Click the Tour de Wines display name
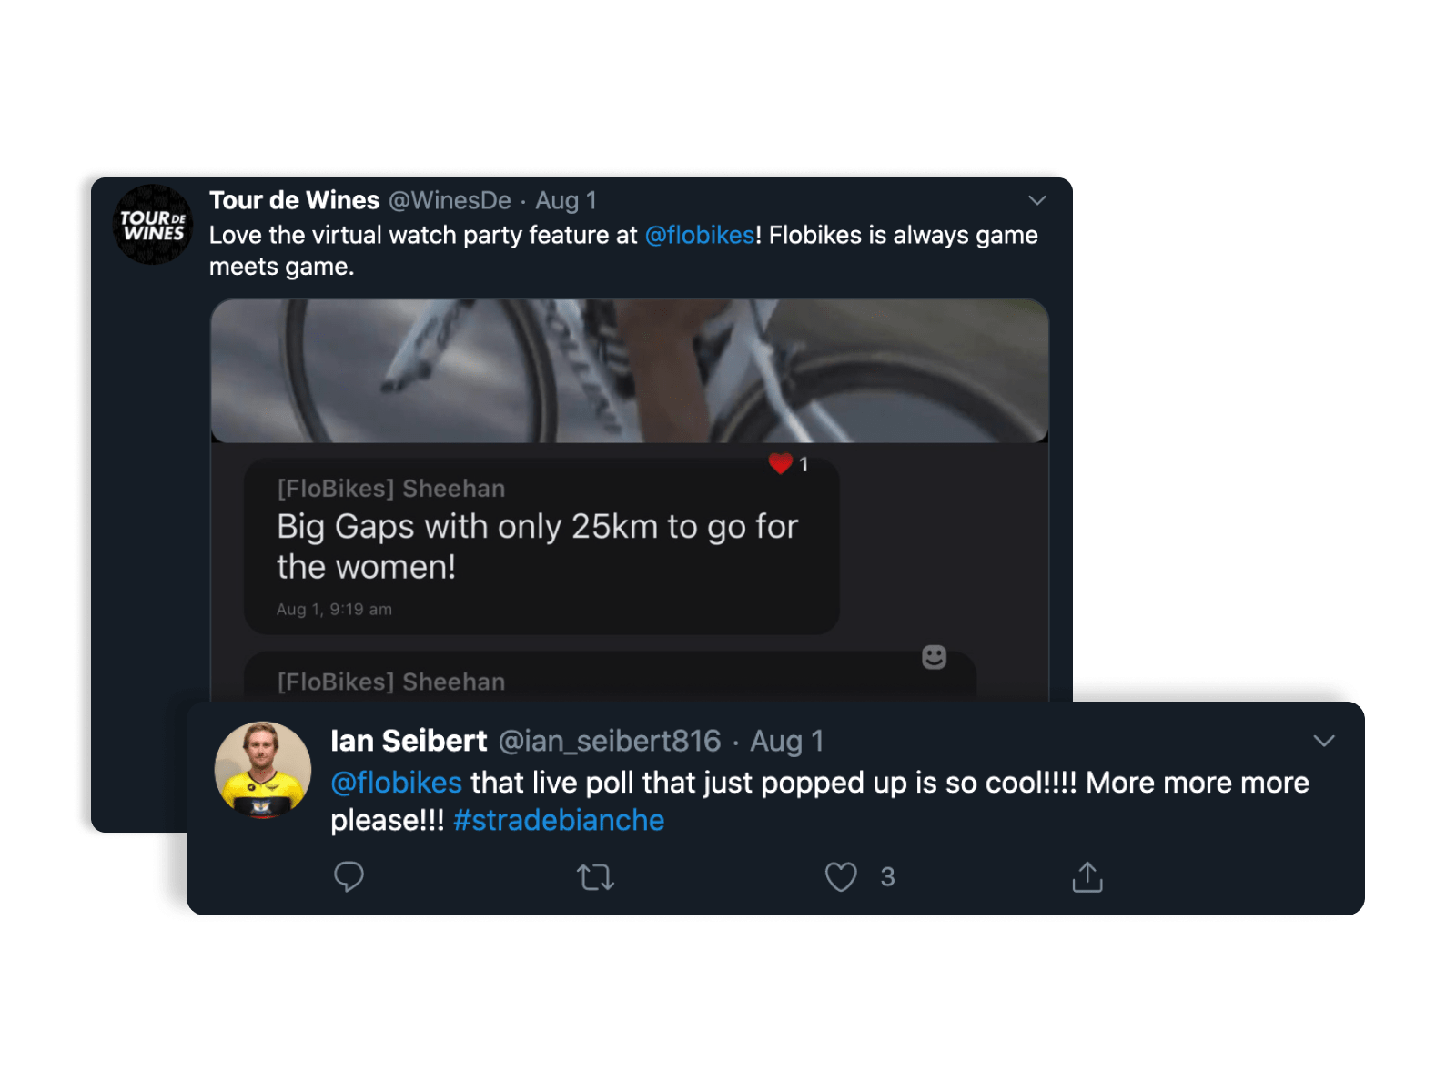This screenshot has width=1456, height=1092. (294, 200)
